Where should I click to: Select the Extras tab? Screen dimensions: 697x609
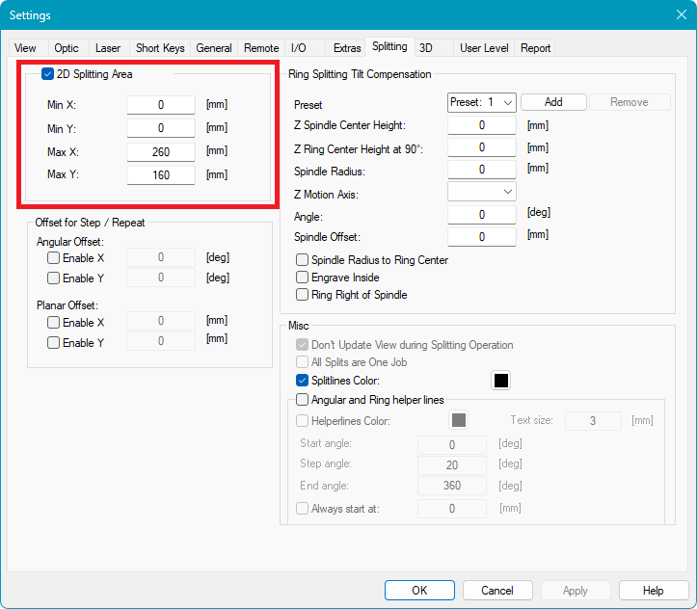pyautogui.click(x=347, y=48)
